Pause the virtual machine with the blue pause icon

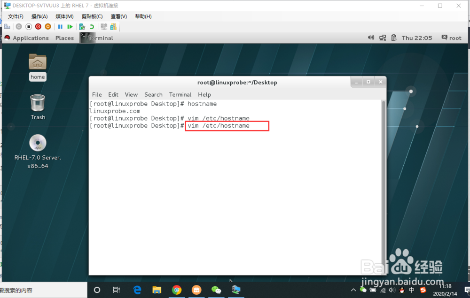point(60,27)
